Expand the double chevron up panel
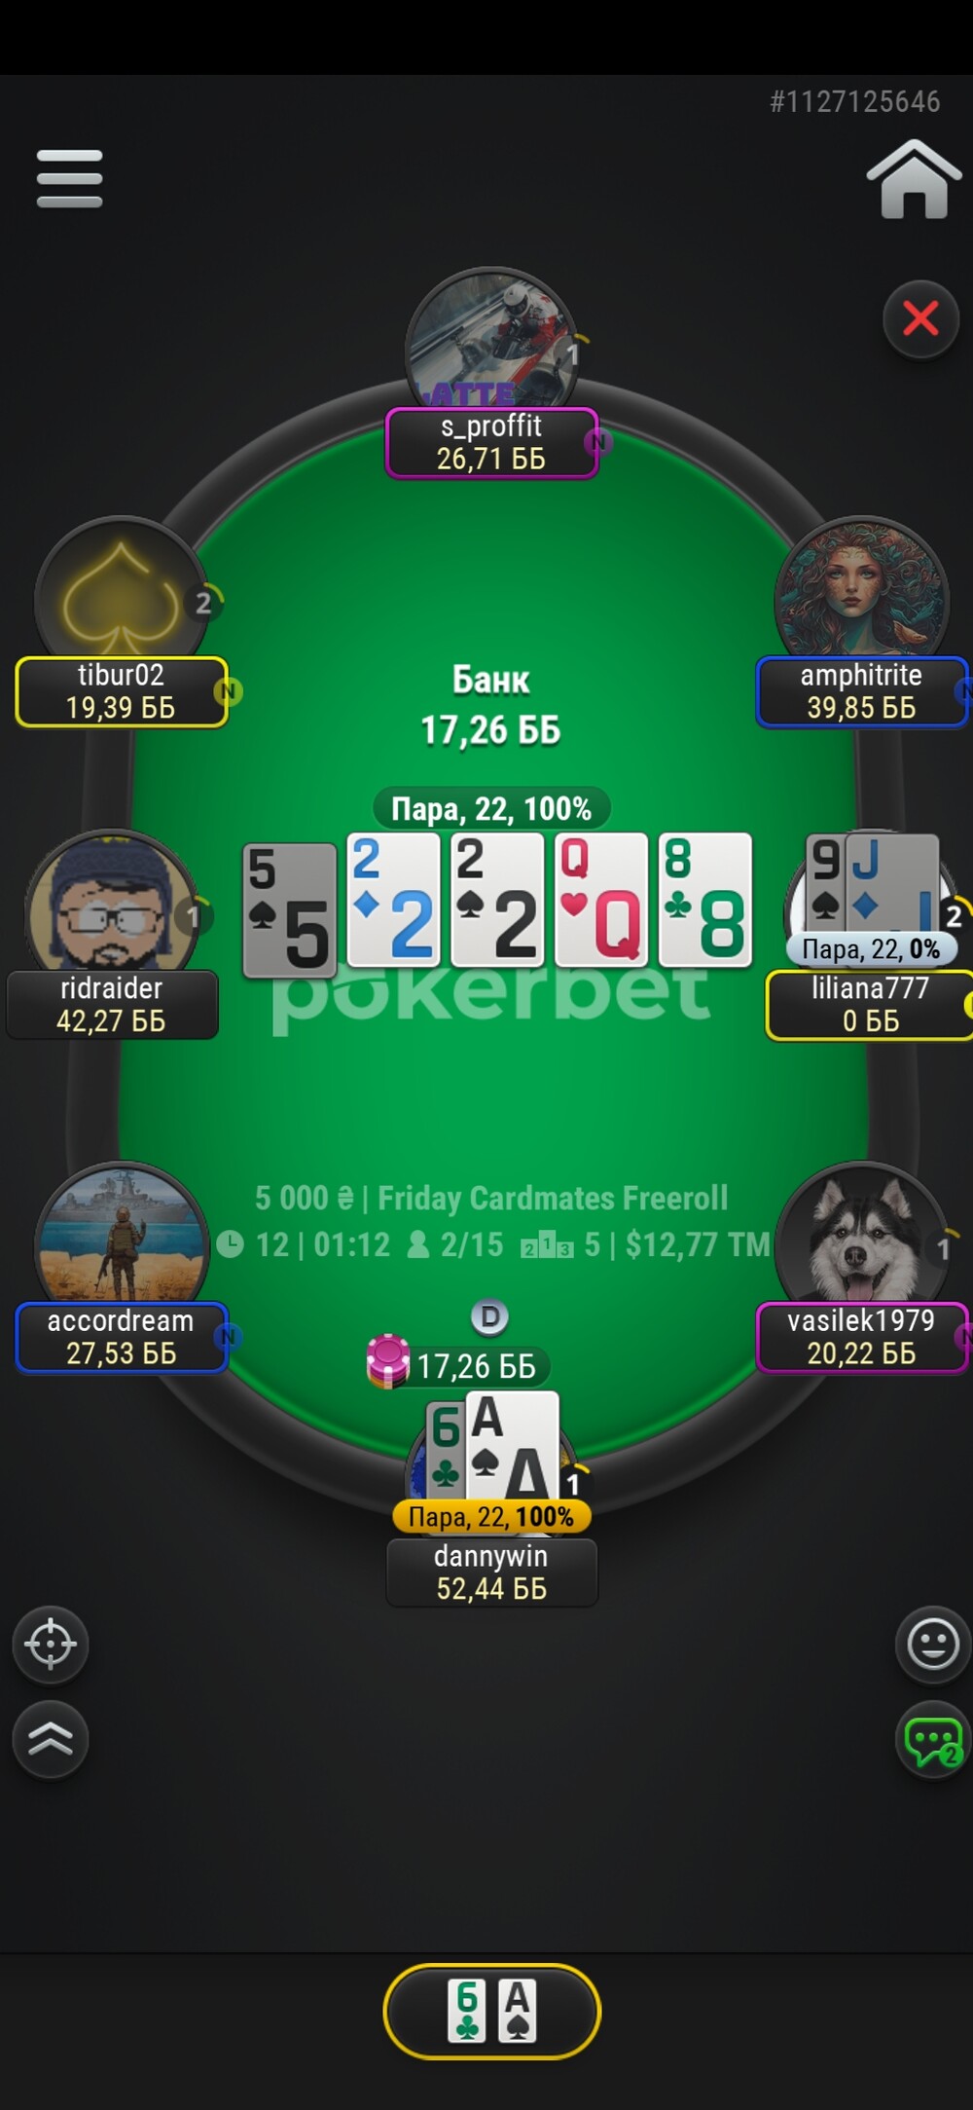The height and width of the screenshot is (2110, 973). (x=51, y=1739)
